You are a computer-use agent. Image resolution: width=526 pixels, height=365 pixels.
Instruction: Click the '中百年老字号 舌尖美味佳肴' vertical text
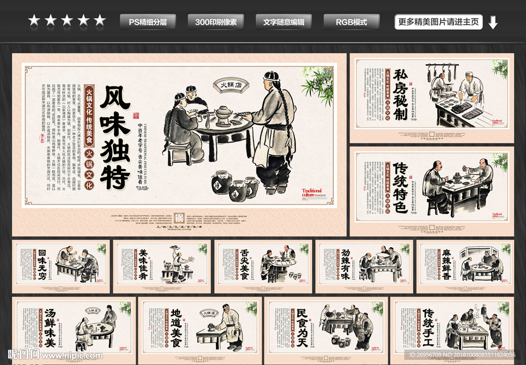point(140,154)
